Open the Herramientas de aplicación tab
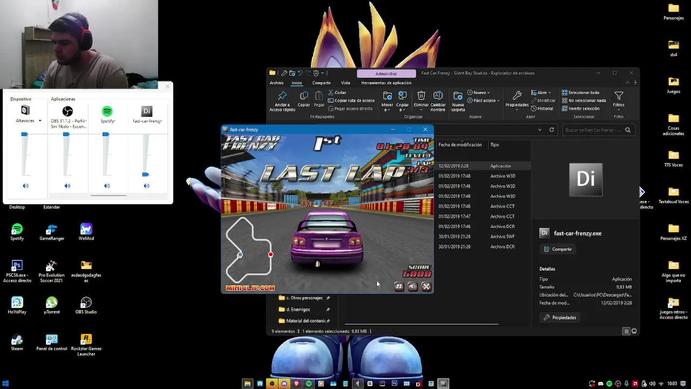This screenshot has width=691, height=389. [386, 83]
